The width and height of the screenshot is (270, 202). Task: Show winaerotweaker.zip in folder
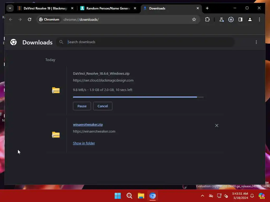[x=84, y=143]
